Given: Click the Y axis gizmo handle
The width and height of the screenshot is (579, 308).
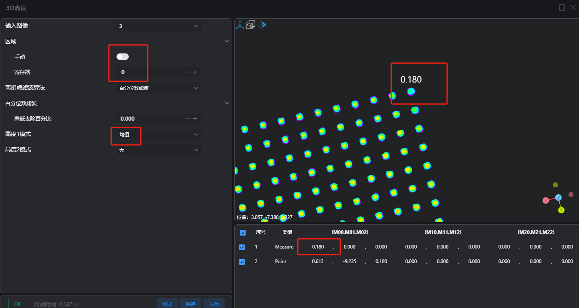Looking at the screenshot, I should [561, 210].
